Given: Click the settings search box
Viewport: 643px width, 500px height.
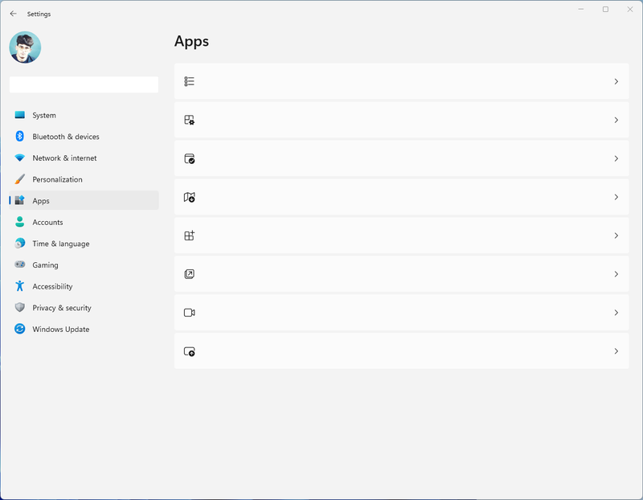Looking at the screenshot, I should pos(84,84).
